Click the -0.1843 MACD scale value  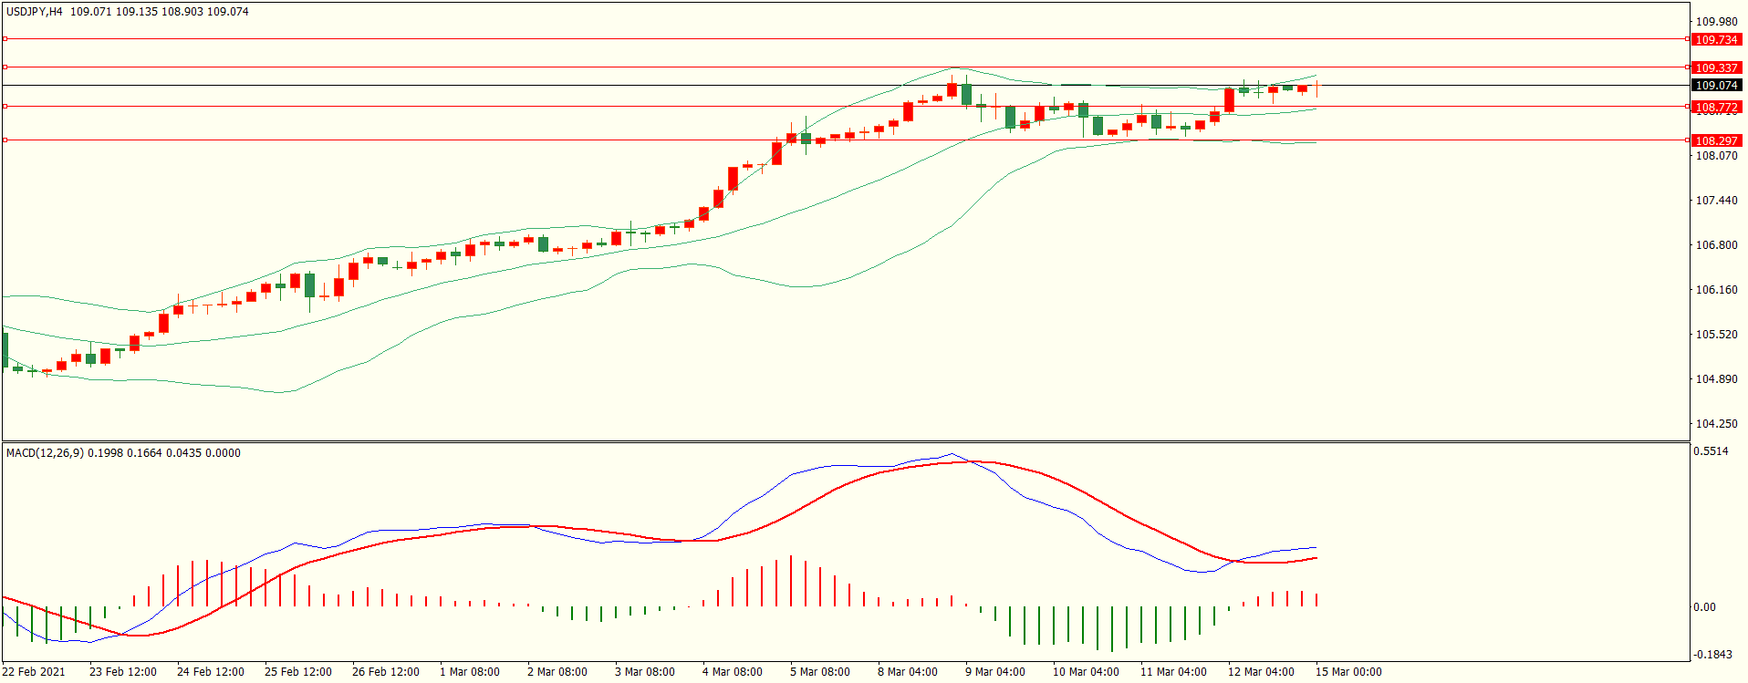tap(1712, 655)
